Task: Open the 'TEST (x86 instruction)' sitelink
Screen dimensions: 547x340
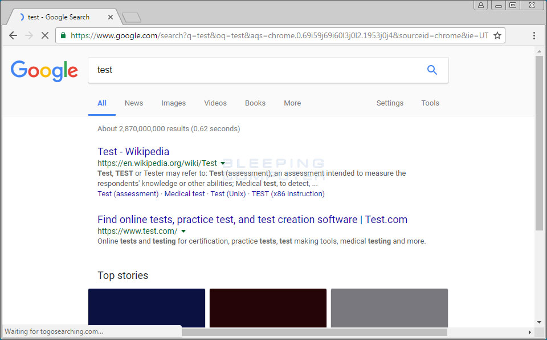Action: coord(288,193)
